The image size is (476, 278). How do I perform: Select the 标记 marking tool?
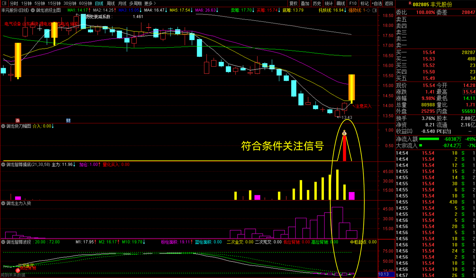click(x=364, y=3)
